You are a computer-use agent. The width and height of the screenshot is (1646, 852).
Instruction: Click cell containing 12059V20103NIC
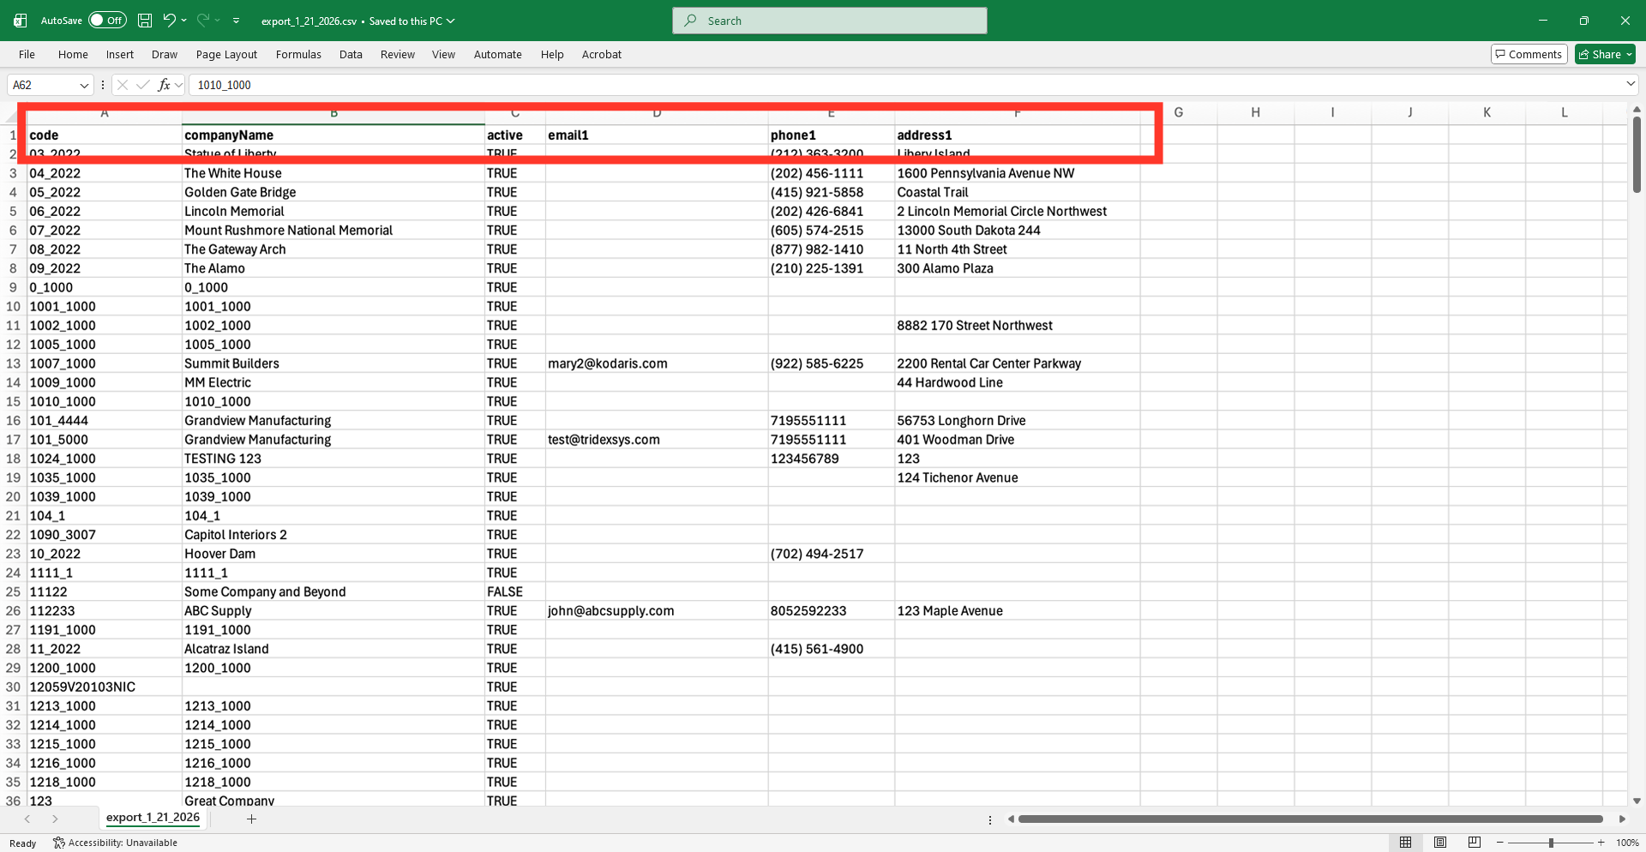105,687
